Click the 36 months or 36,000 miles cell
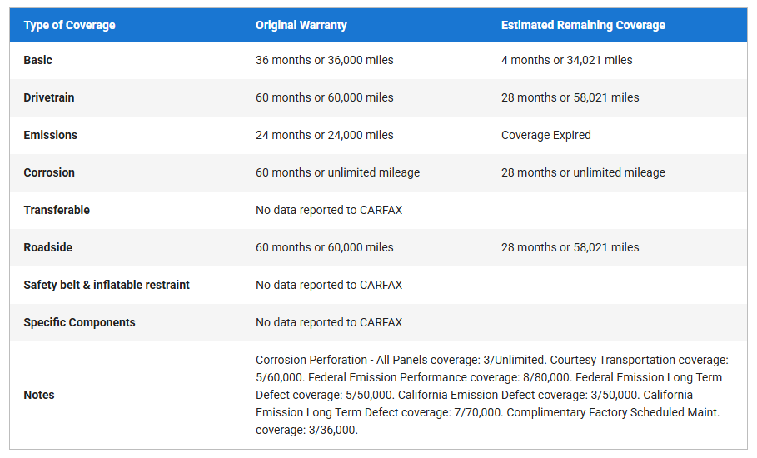This screenshot has height=458, width=757. [x=324, y=60]
